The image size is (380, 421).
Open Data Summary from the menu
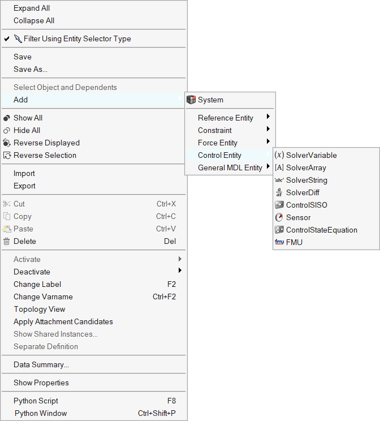pyautogui.click(x=41, y=364)
